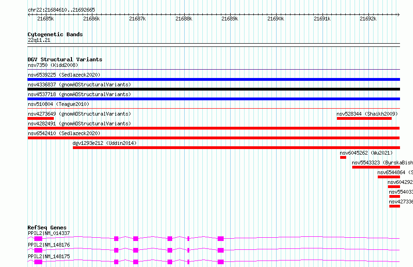Click the 21687k ruler tick label
Screen dimensions: 413x267
(x=137, y=19)
